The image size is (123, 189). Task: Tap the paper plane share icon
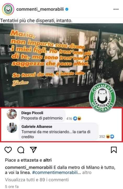(x=33, y=150)
